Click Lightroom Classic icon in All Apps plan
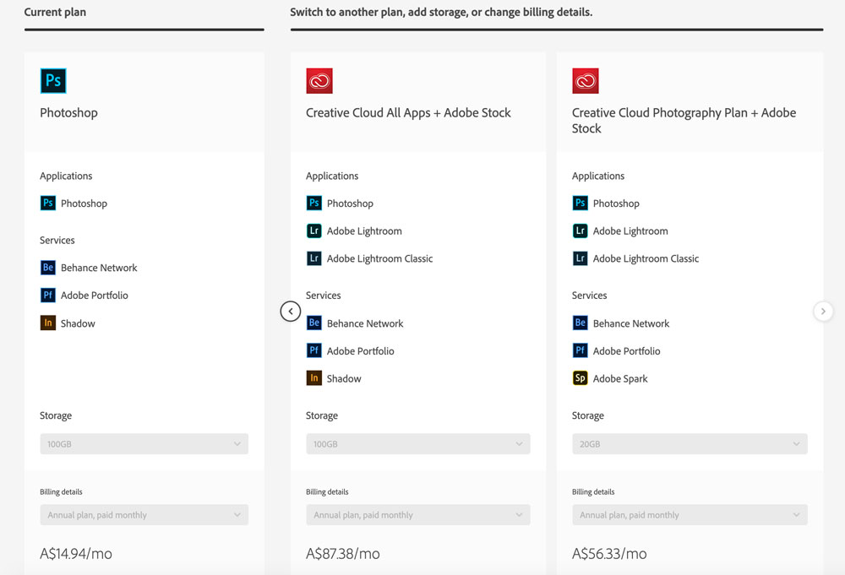The image size is (845, 575). (x=314, y=258)
